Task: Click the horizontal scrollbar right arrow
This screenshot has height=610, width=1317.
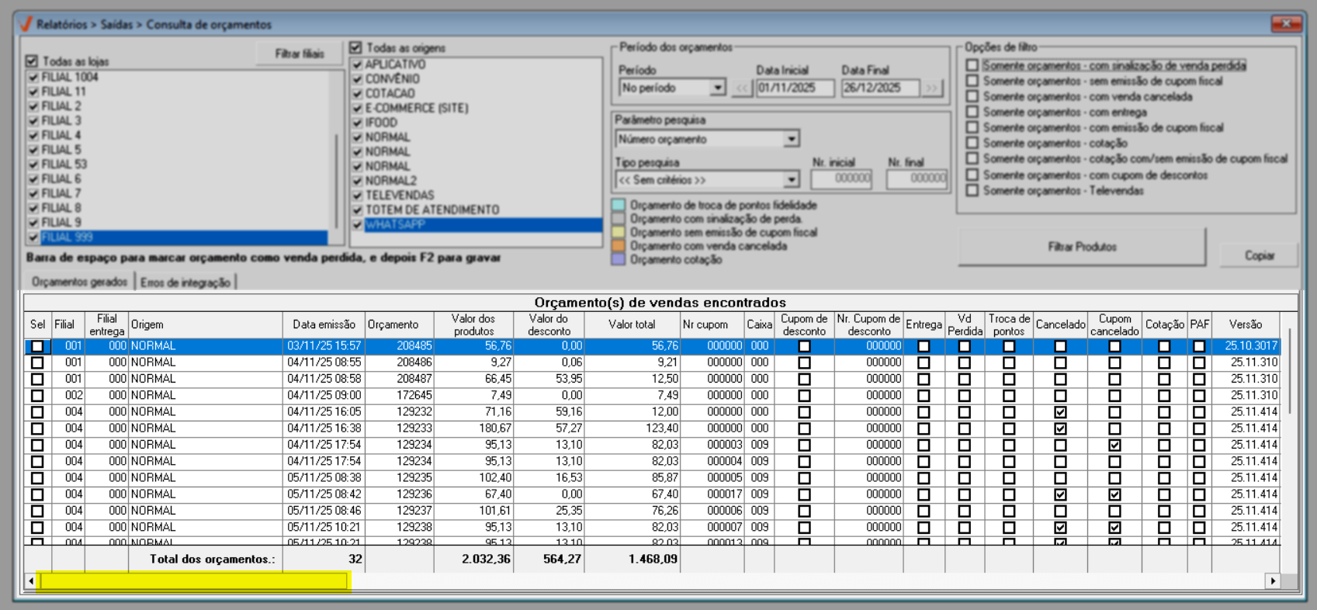Action: [x=1272, y=581]
